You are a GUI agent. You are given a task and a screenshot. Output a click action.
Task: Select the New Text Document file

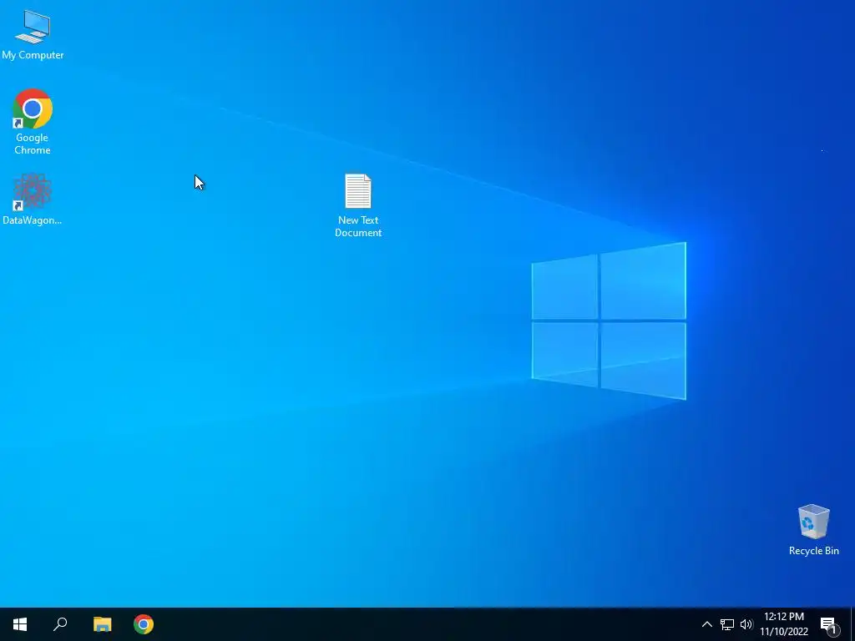click(x=358, y=205)
